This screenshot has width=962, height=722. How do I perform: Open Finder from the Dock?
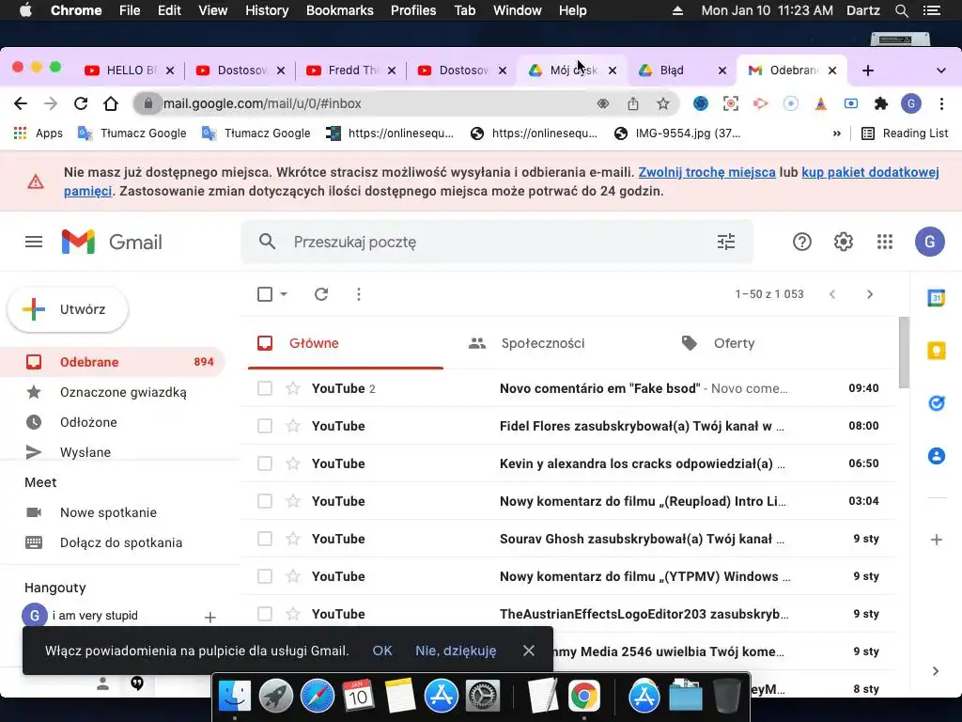(235, 697)
